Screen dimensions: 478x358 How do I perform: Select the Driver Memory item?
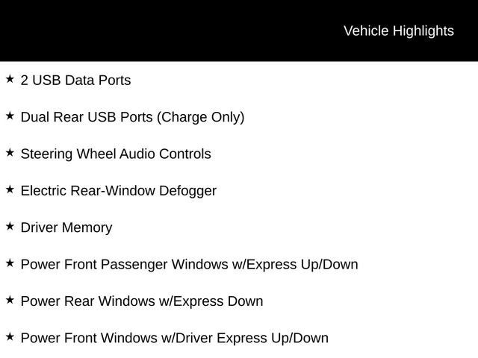tap(66, 227)
